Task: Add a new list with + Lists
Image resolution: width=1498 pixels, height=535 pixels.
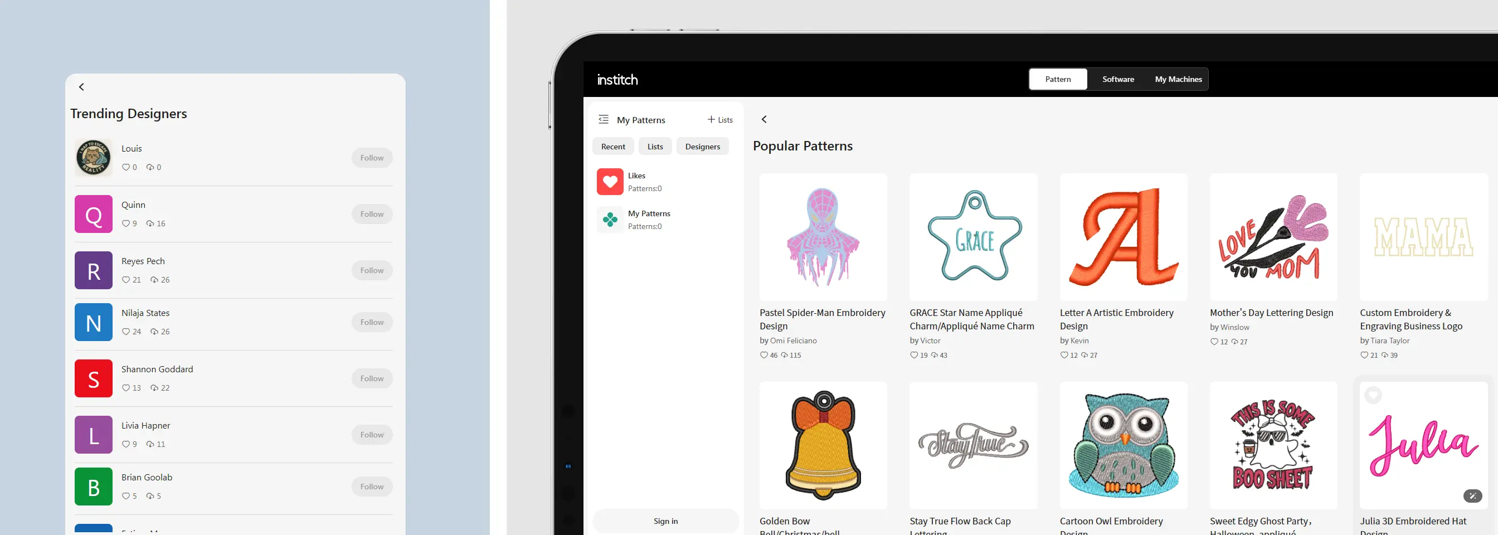Action: tap(720, 120)
